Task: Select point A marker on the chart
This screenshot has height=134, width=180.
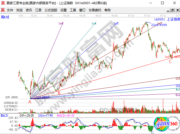Action: click(30, 102)
